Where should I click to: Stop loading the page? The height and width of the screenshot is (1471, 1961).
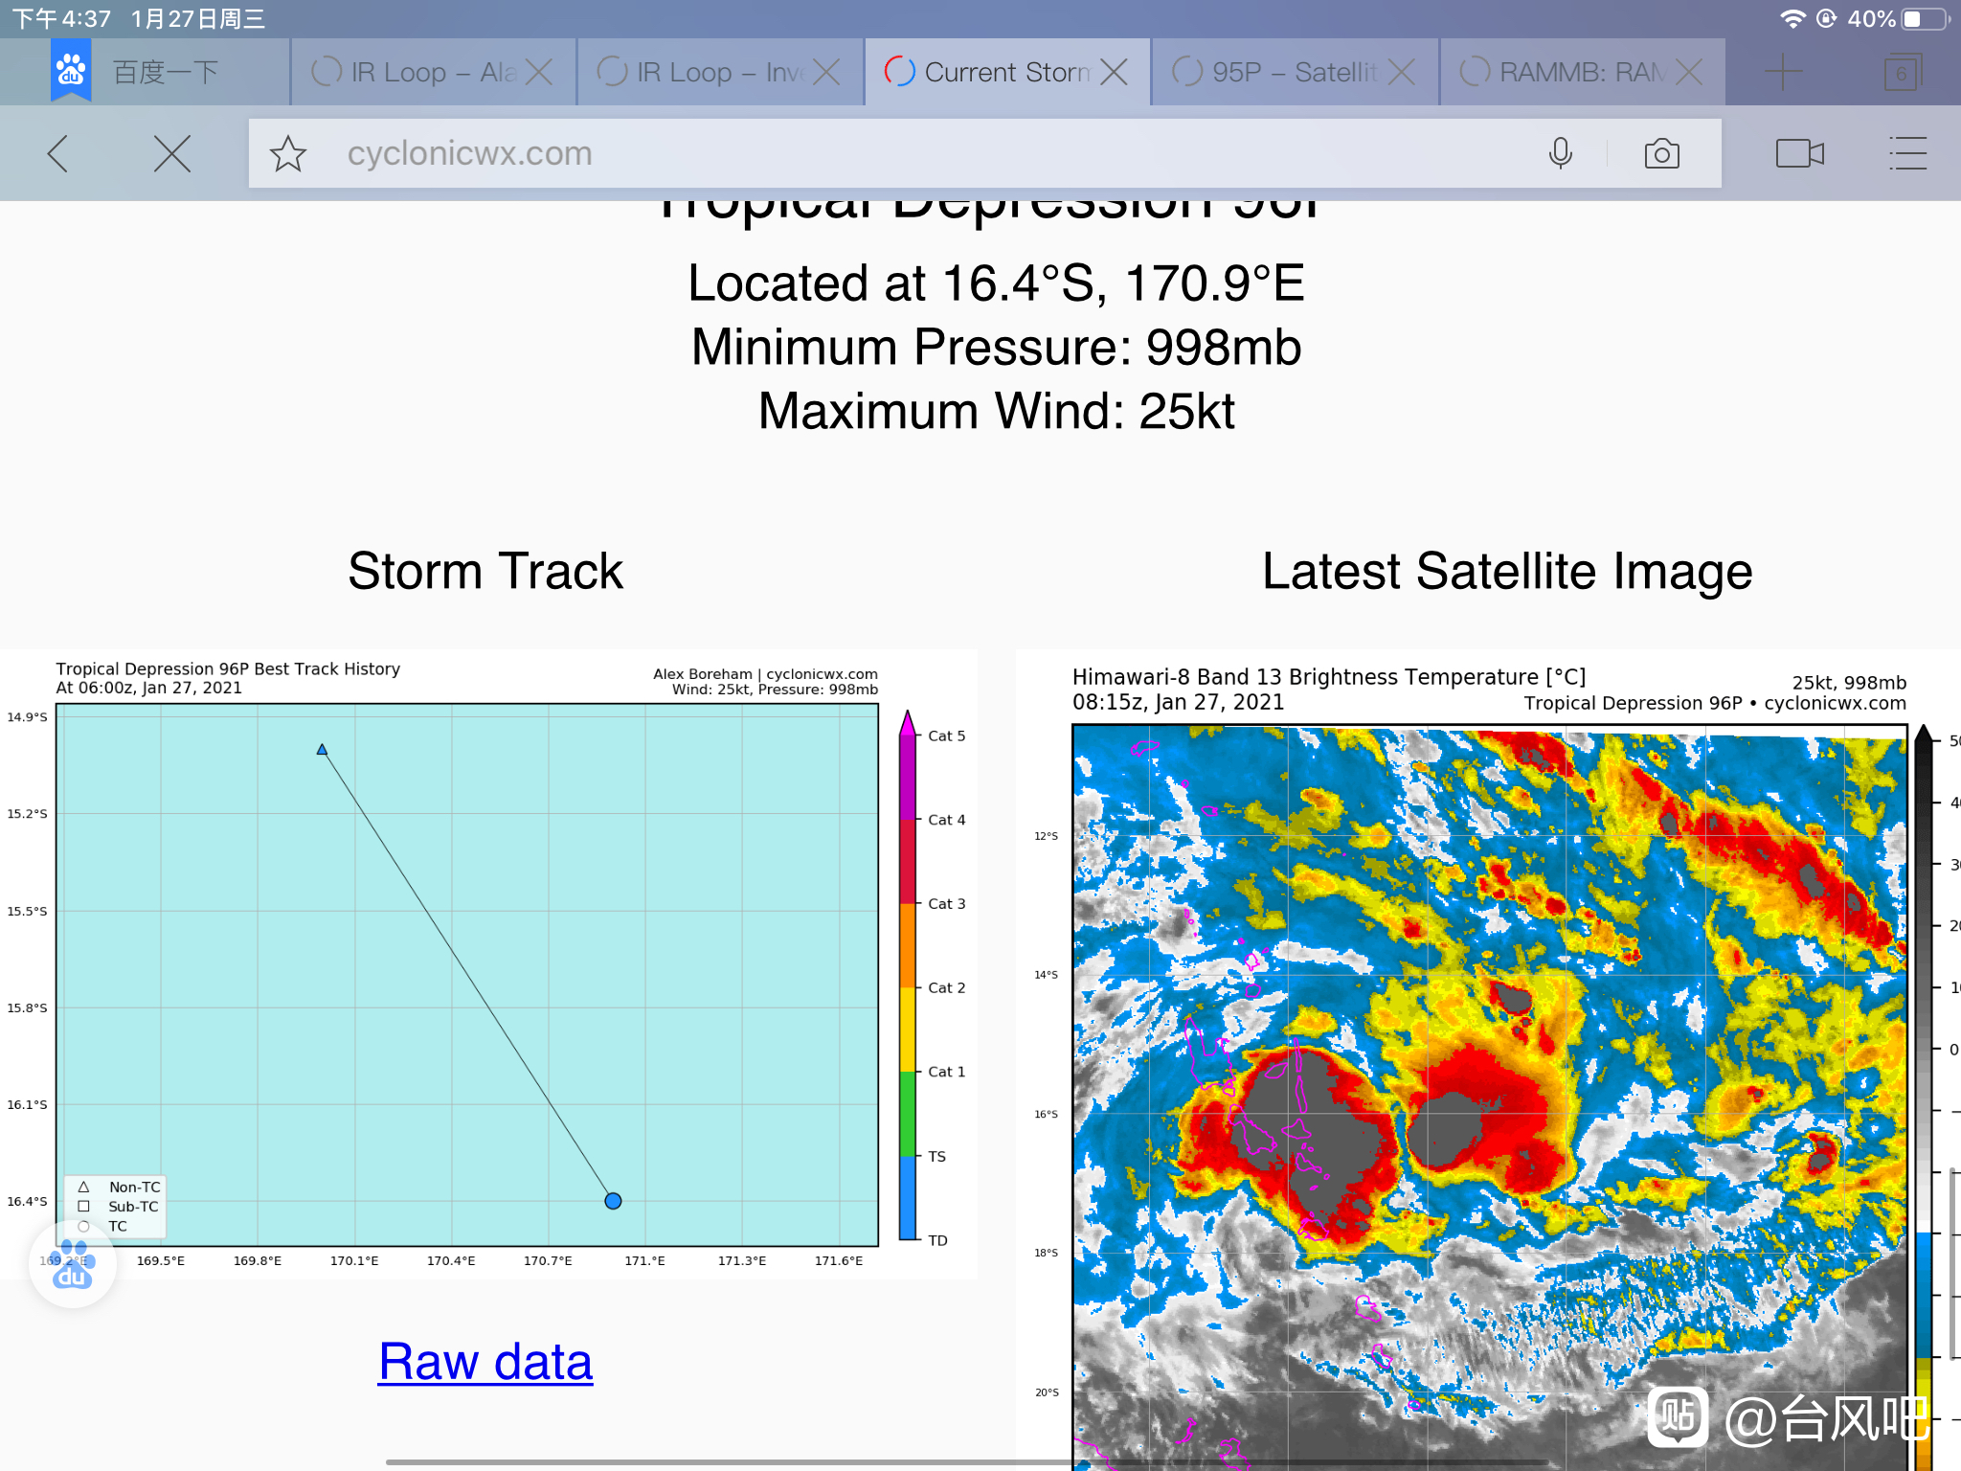(172, 153)
